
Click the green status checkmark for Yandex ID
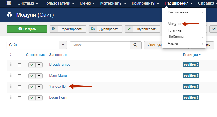point(32,87)
